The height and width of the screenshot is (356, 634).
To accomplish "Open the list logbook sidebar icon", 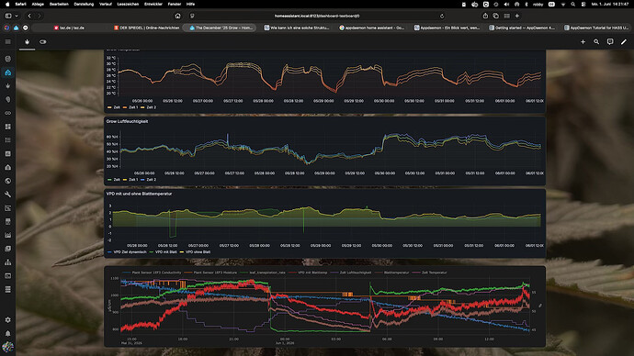I will pos(7,140).
